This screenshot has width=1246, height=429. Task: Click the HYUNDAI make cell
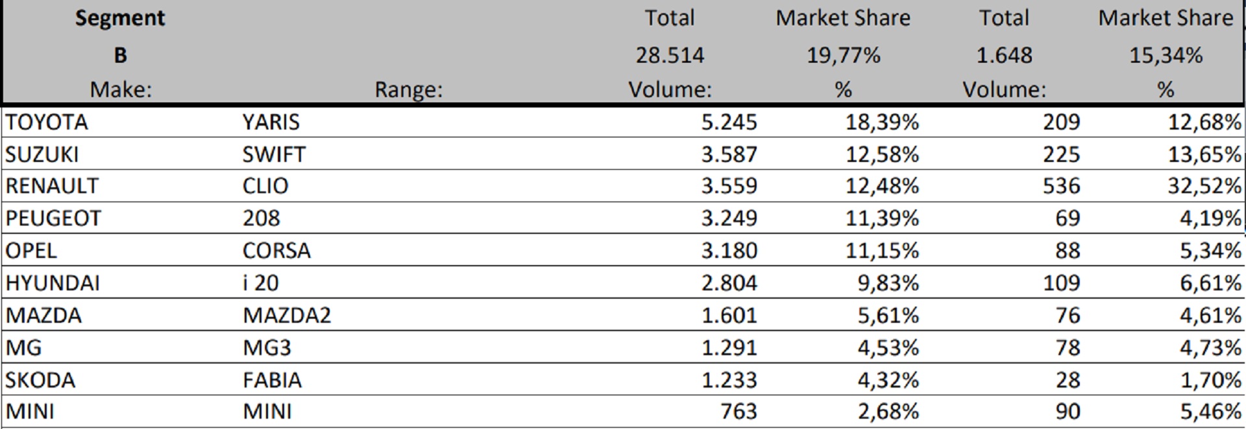click(x=53, y=283)
